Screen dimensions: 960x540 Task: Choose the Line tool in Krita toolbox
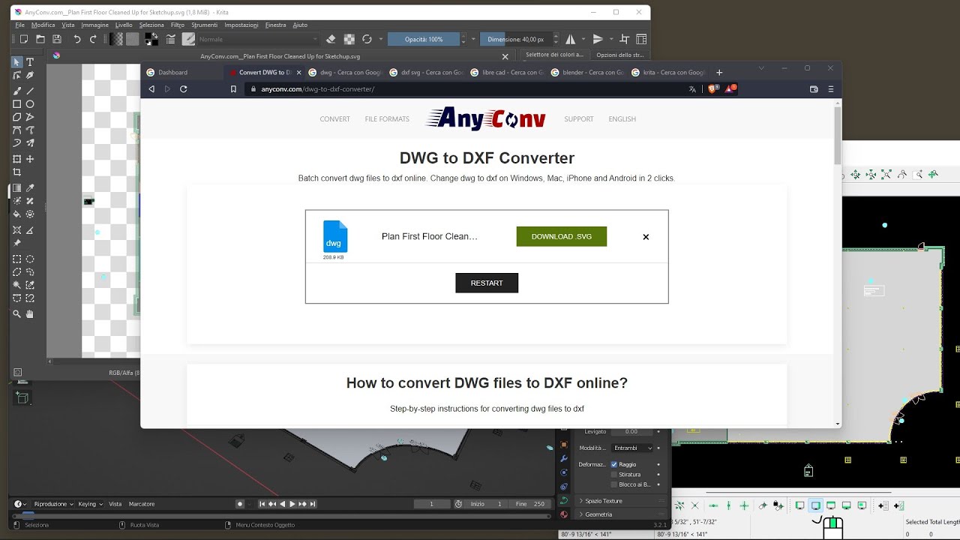click(x=30, y=91)
